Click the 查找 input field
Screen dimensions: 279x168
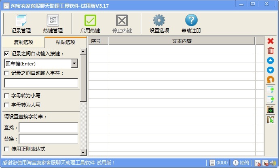click(x=49, y=127)
